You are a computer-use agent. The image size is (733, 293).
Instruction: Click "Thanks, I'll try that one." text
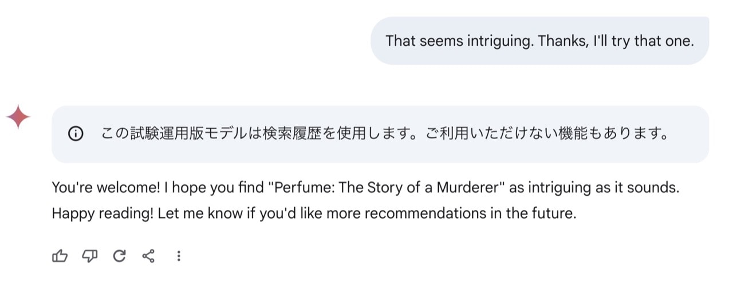click(616, 41)
